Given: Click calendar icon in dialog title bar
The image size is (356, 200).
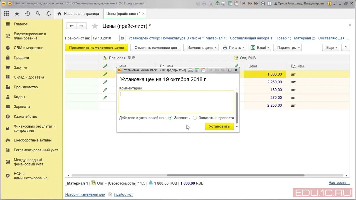Looking at the screenshot, I should pos(203,70).
